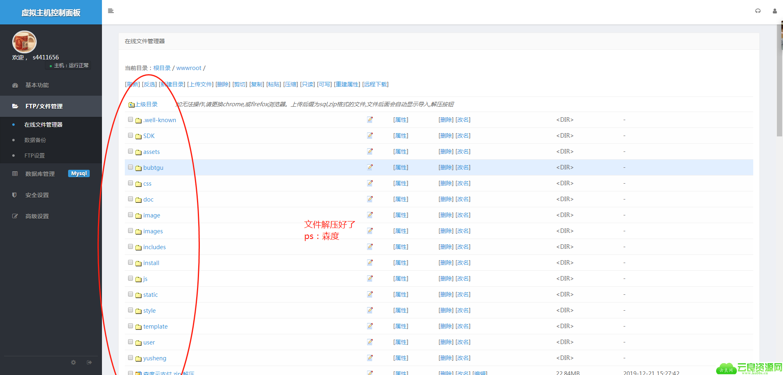Viewport: 783px width, 375px height.
Task: Expand the 高级设置 sidebar section
Action: 51,216
